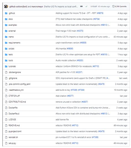Click the github-actions bot avatar icon
The width and height of the screenshot is (131, 148).
(6, 7)
